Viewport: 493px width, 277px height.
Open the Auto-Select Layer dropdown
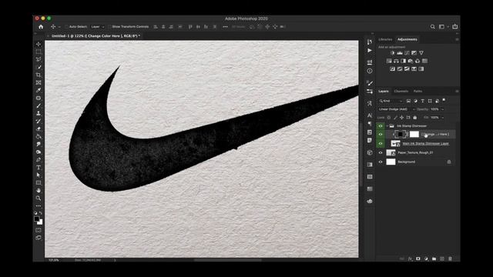[x=98, y=27]
